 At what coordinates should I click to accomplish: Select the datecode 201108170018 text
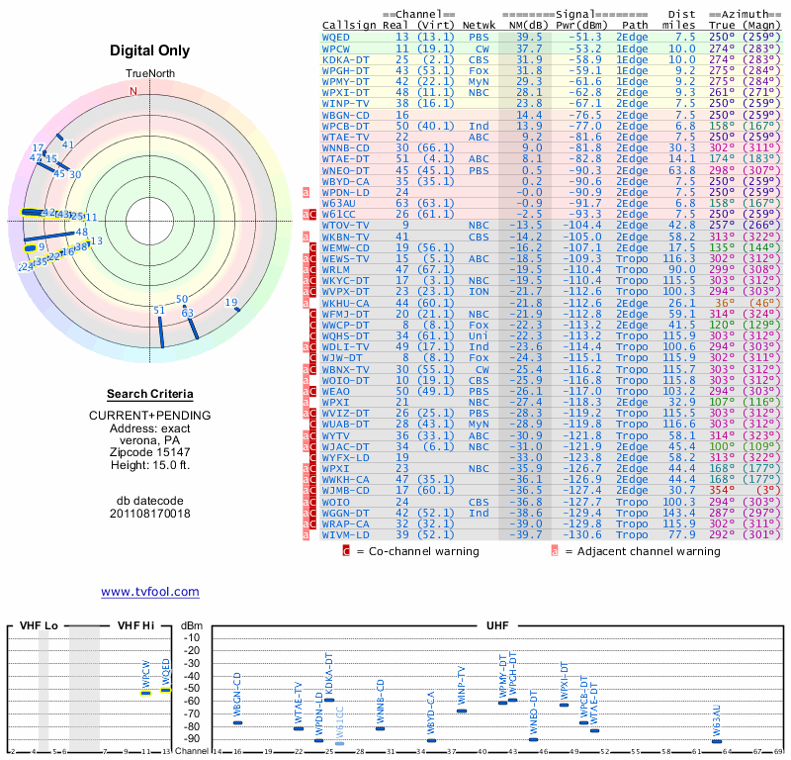tap(150, 514)
